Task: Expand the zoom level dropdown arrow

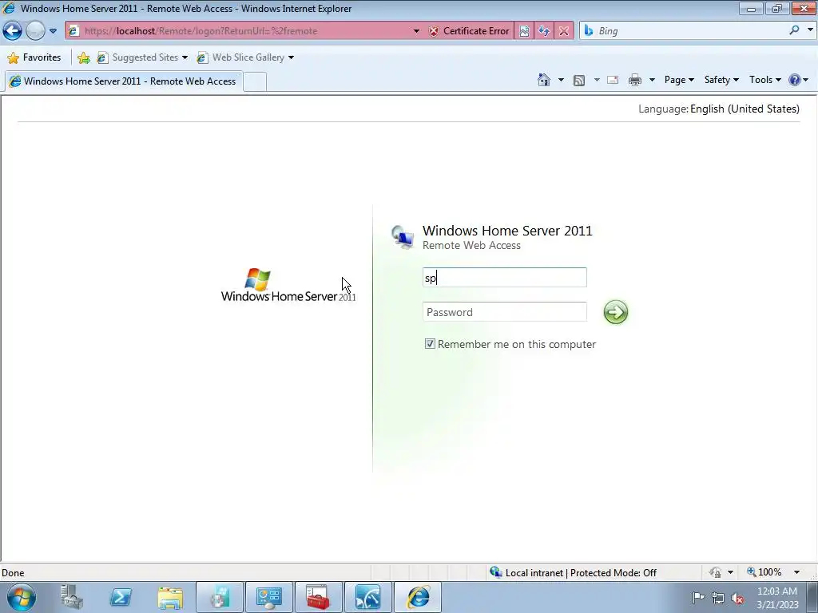Action: [x=796, y=572]
